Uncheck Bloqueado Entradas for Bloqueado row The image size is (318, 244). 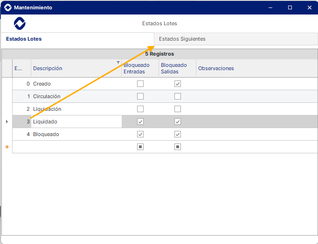click(x=140, y=134)
